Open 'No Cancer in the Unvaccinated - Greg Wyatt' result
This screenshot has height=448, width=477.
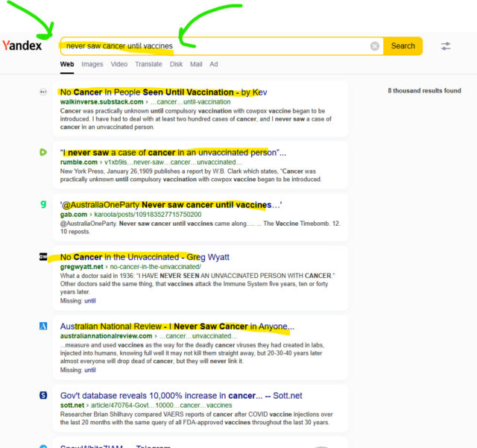point(145,257)
